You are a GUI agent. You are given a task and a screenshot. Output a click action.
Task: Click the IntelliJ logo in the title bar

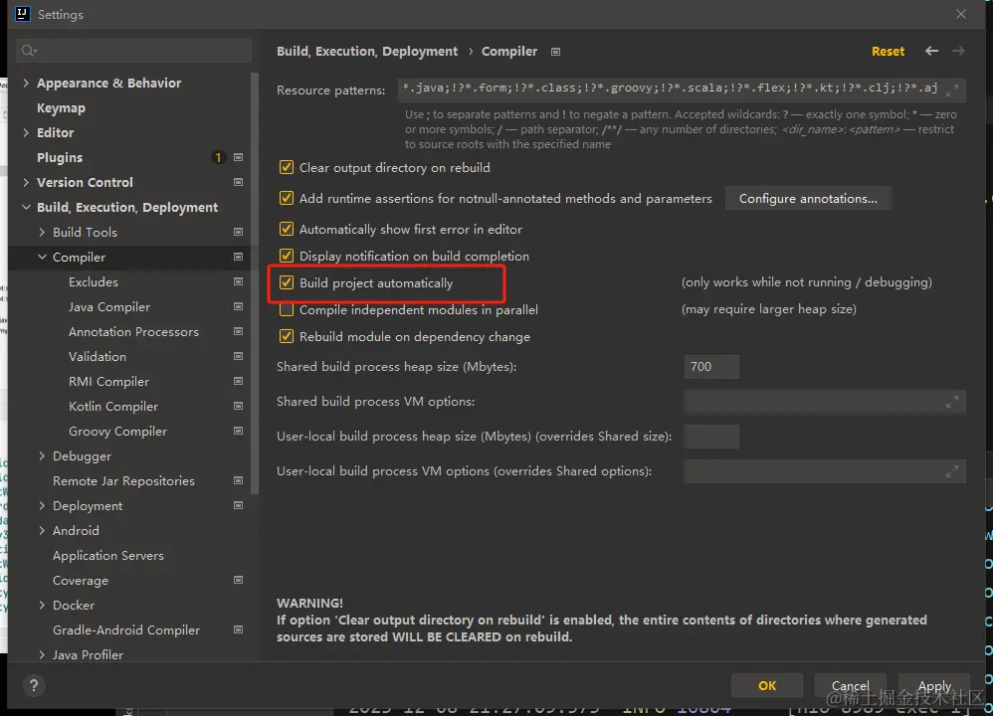22,14
